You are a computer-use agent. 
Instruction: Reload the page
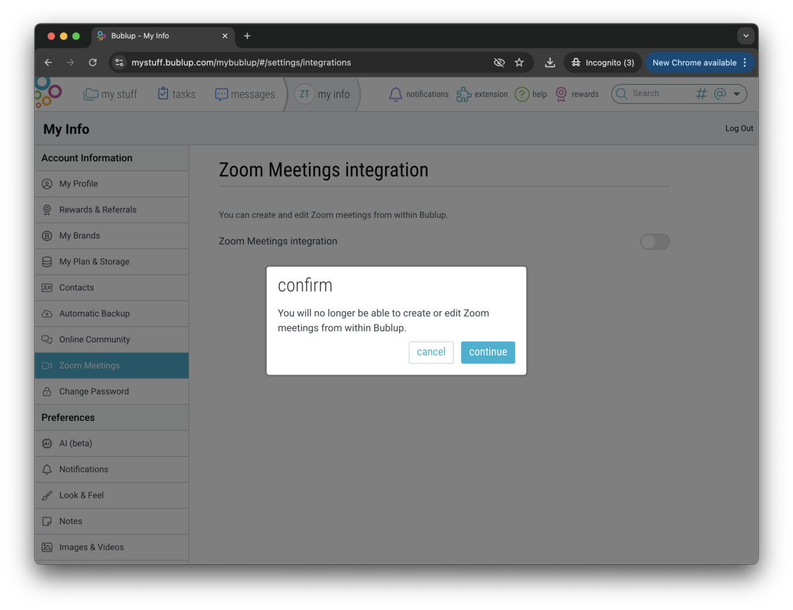(x=93, y=63)
